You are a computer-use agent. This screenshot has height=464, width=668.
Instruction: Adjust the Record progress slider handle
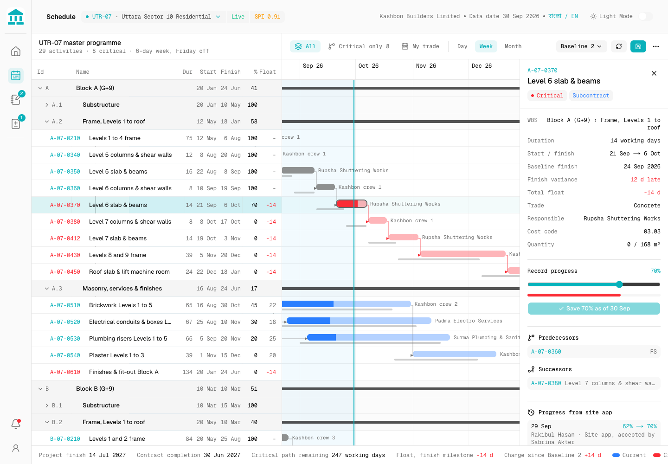pyautogui.click(x=619, y=284)
